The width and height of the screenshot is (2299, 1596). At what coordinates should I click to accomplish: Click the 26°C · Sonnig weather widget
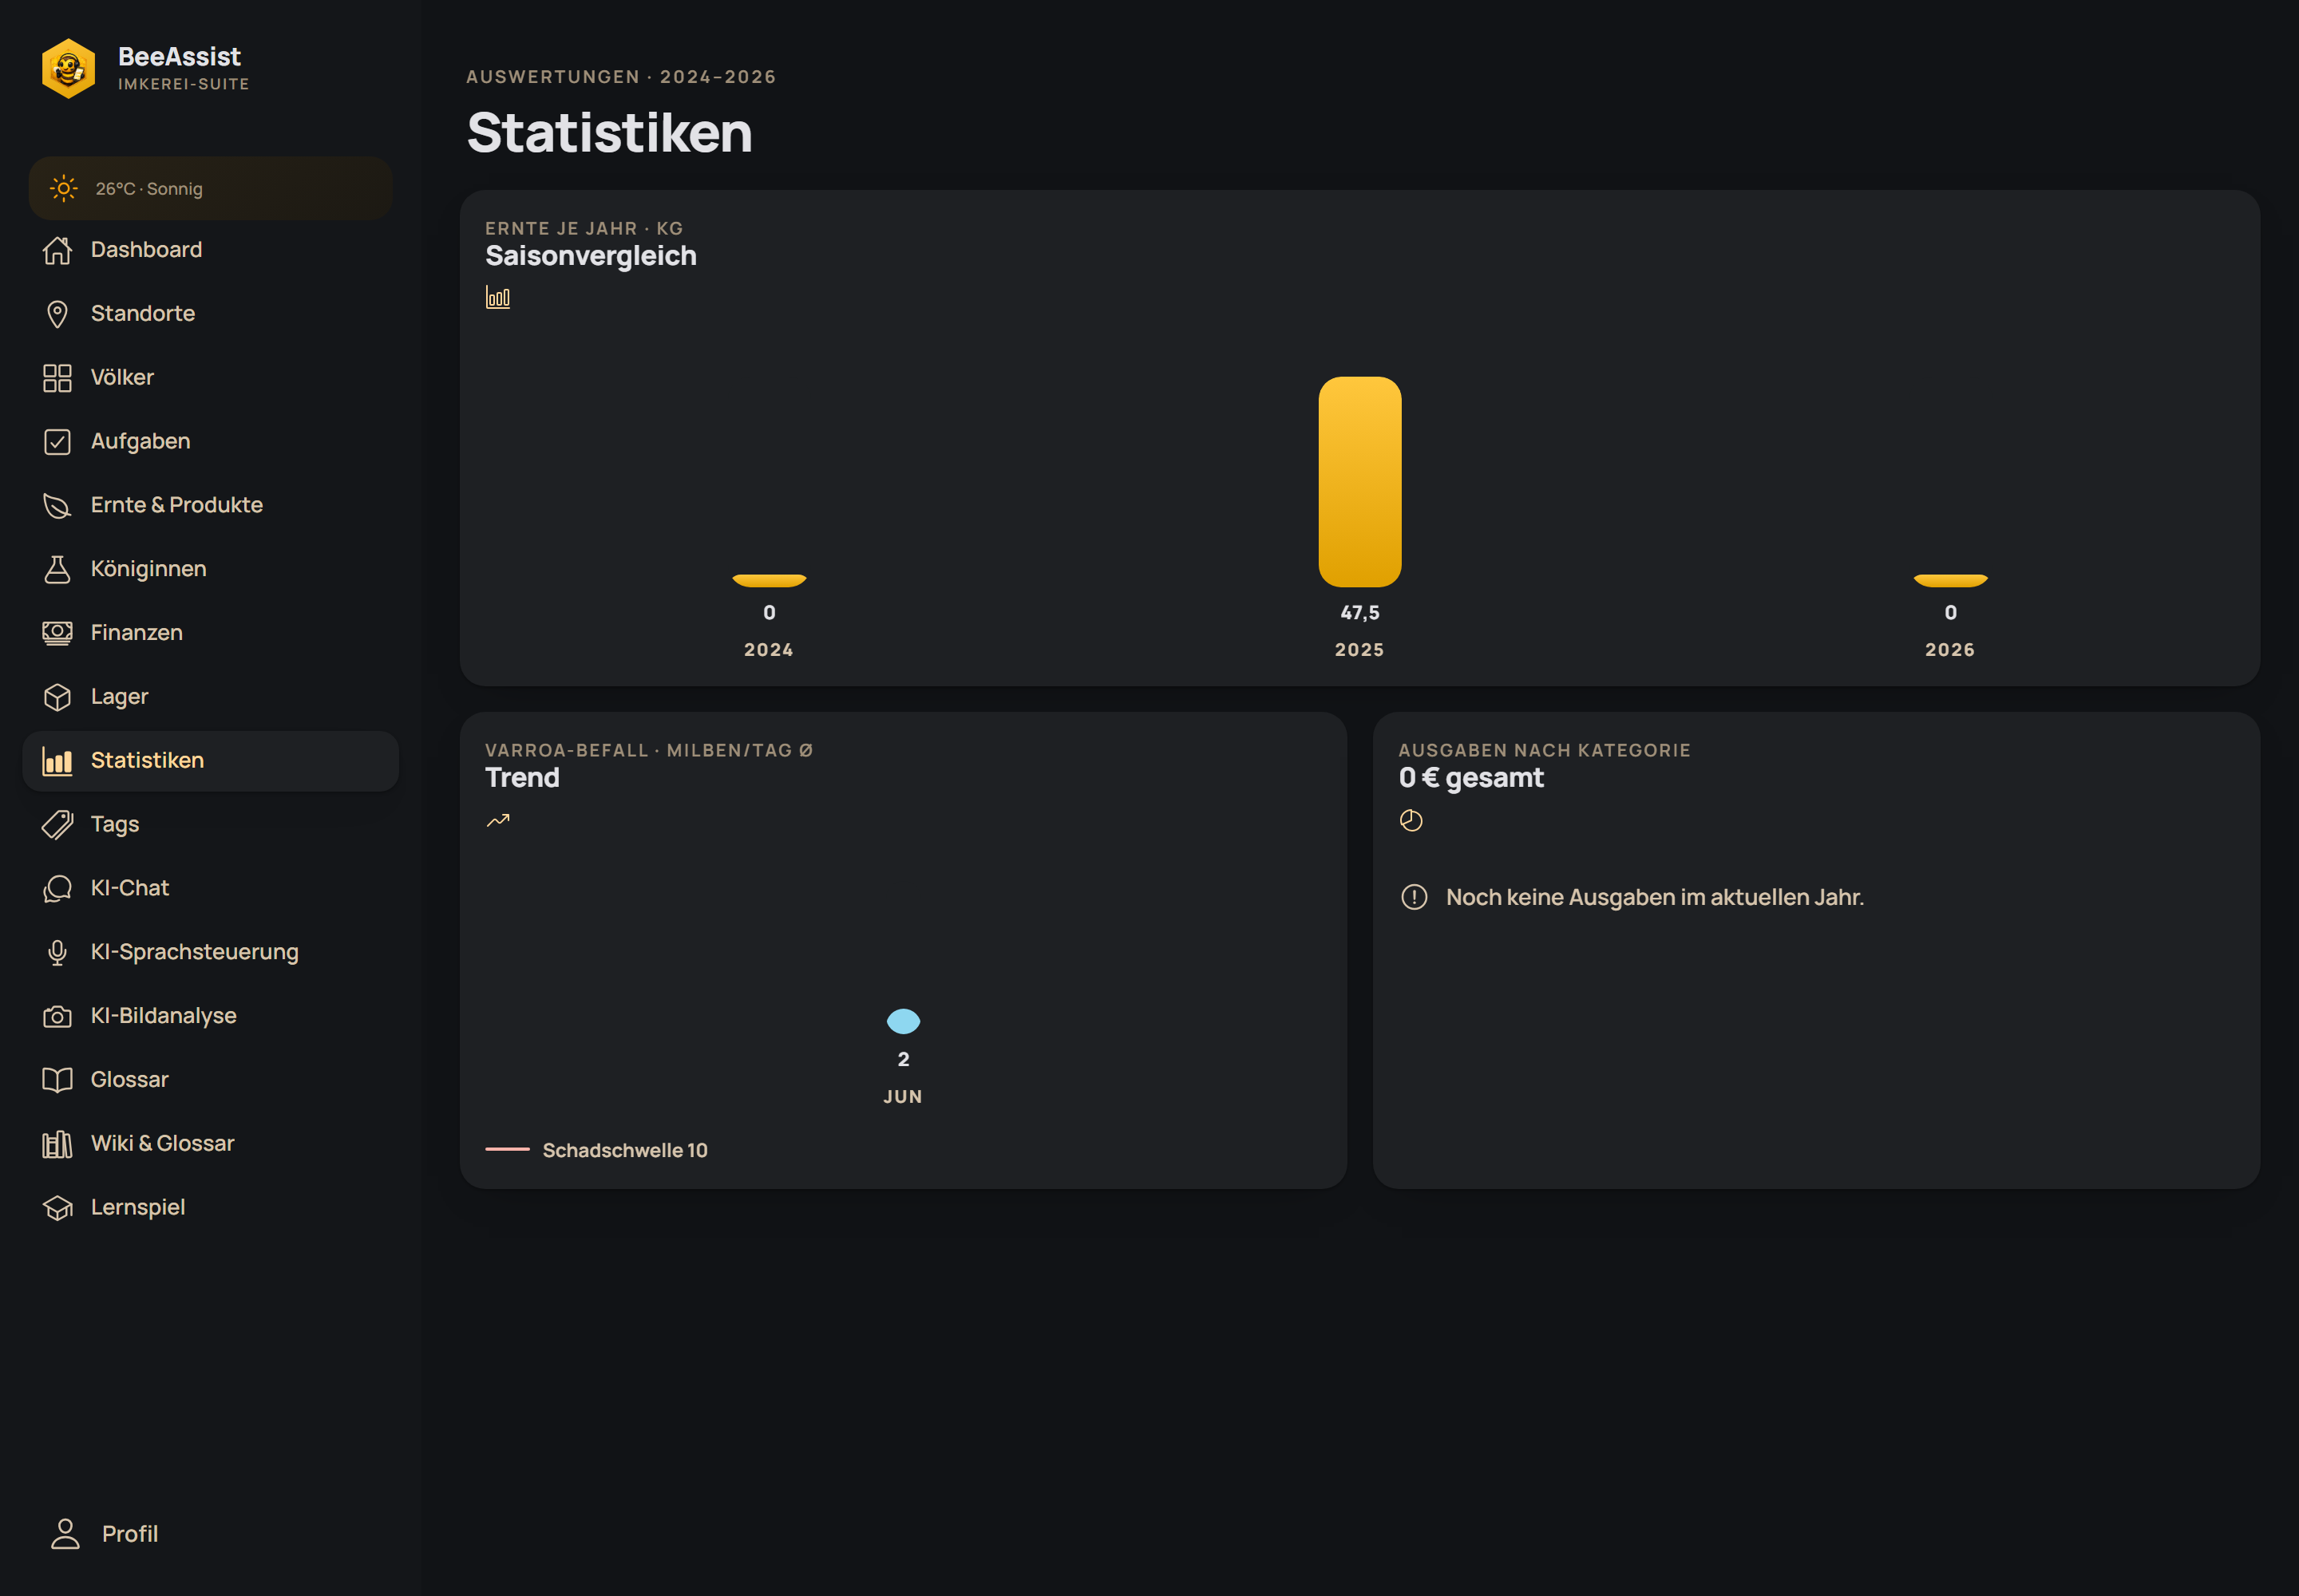coord(210,188)
